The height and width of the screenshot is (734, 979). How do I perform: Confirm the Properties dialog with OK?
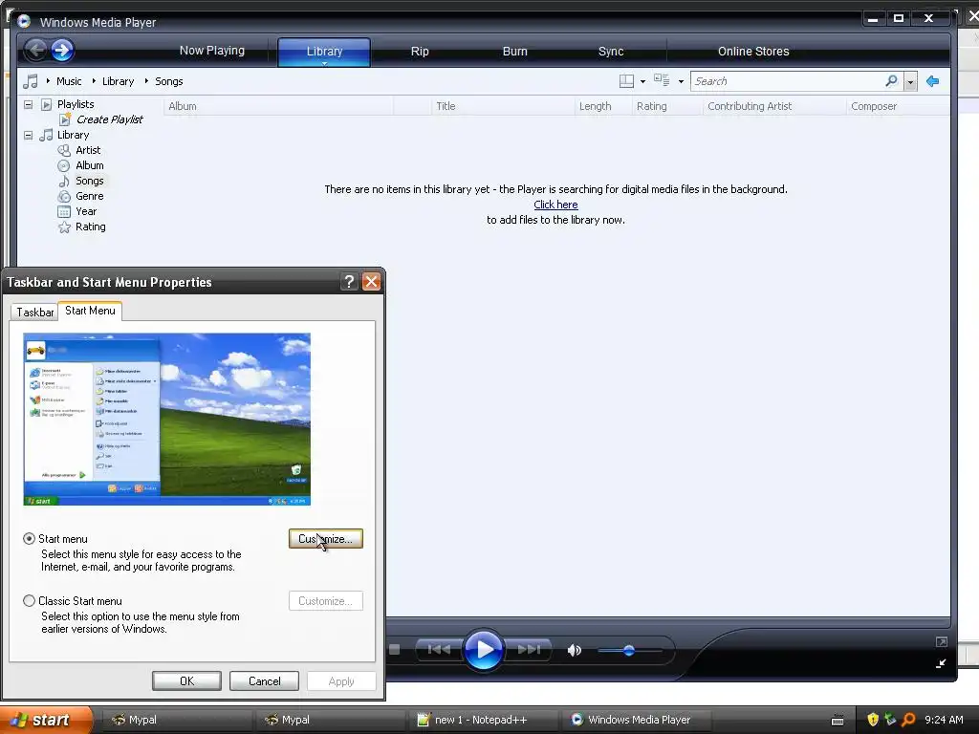click(186, 680)
